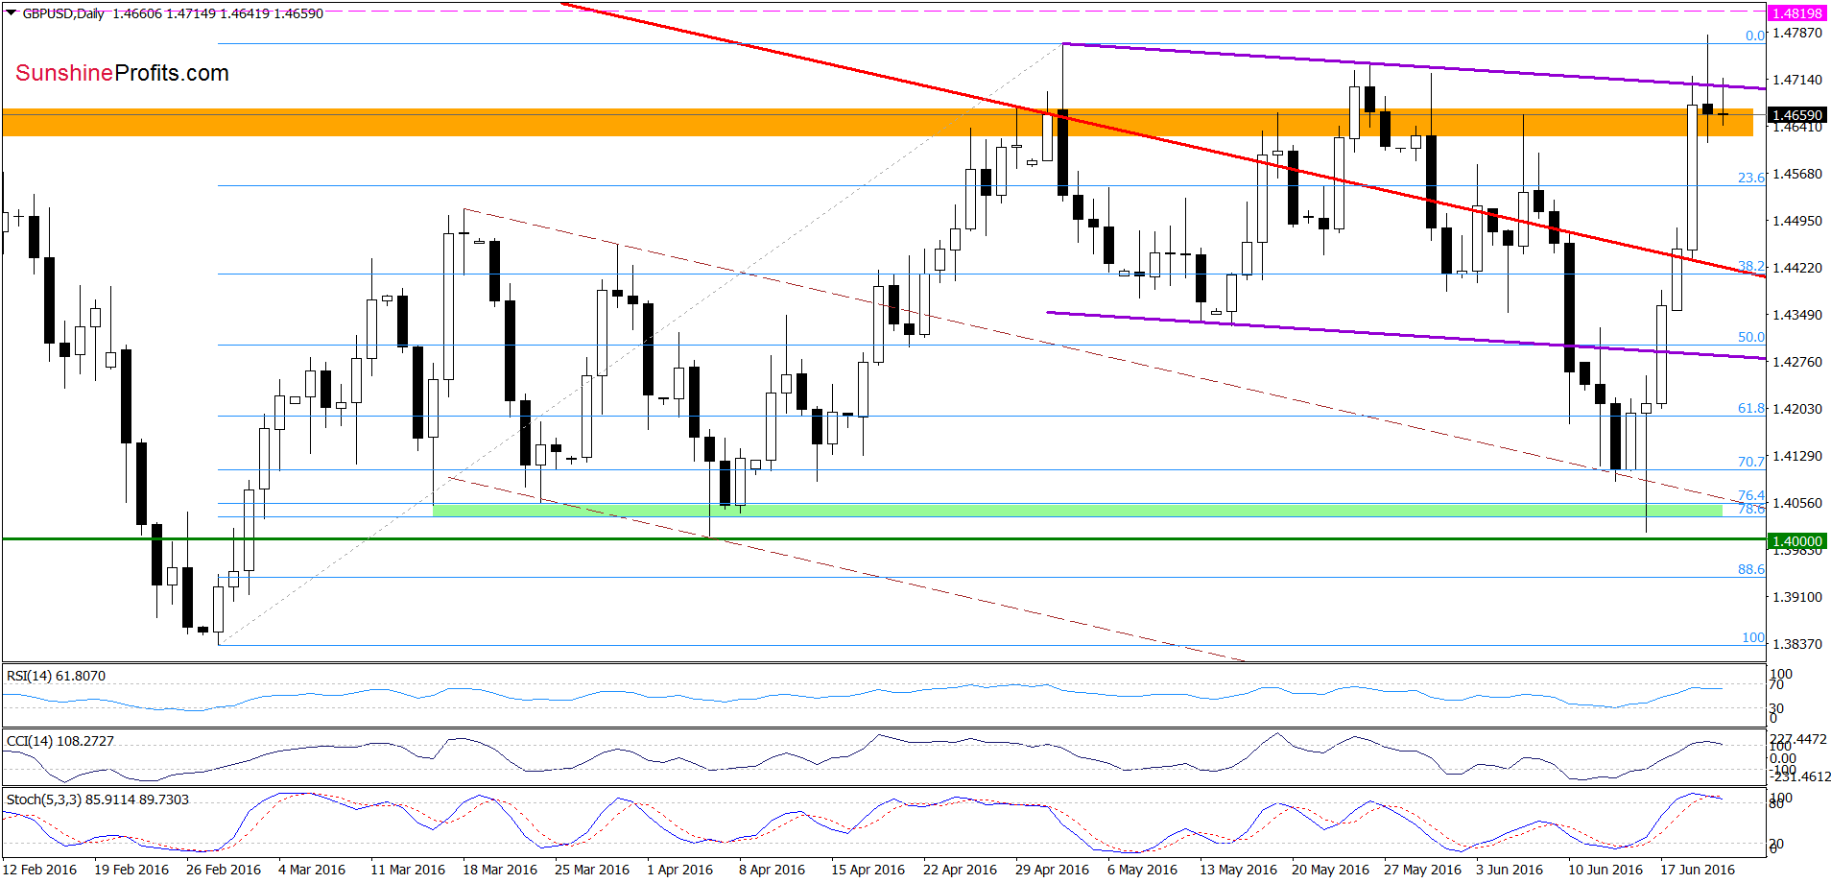Image resolution: width=1831 pixels, height=883 pixels.
Task: Click the 10 Jun 2016 date label
Action: point(1605,870)
